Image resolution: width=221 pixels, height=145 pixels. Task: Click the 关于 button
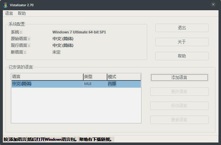(182, 42)
